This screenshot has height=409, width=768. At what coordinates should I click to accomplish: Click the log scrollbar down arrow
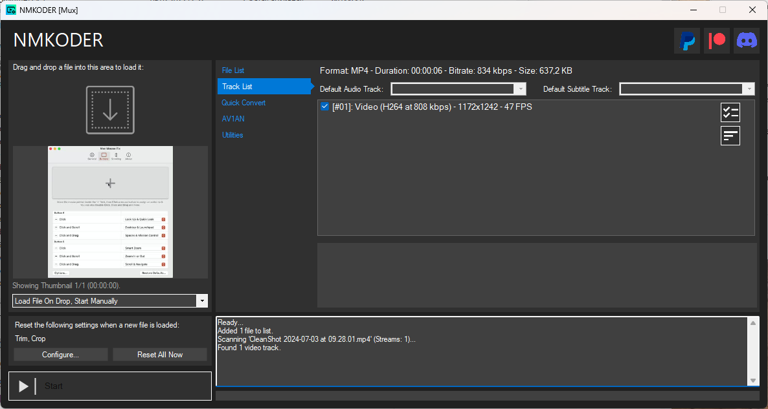(753, 381)
